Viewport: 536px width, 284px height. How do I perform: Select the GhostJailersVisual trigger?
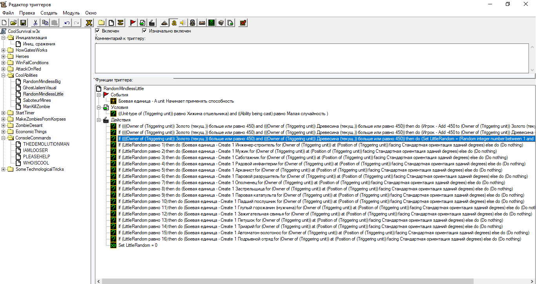pyautogui.click(x=39, y=88)
